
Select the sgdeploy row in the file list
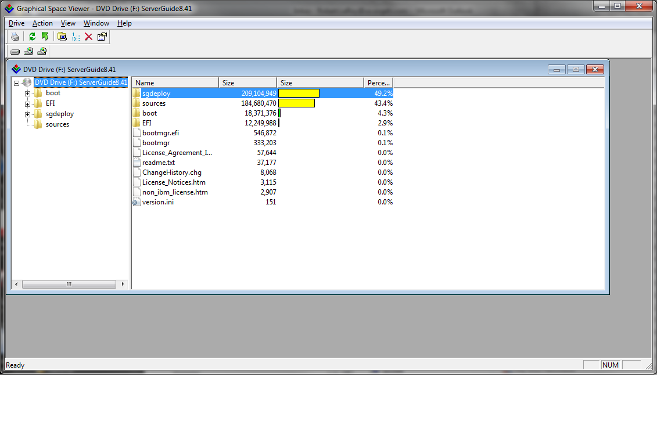[263, 93]
